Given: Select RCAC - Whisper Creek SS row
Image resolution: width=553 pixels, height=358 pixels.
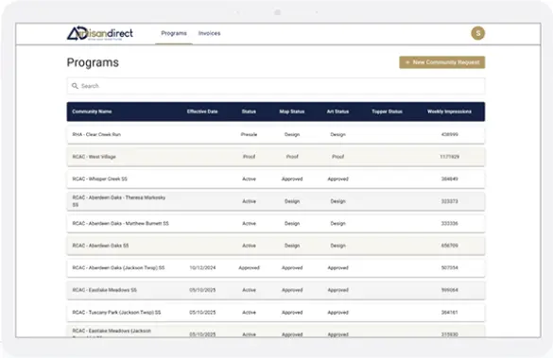Looking at the screenshot, I should (x=276, y=179).
